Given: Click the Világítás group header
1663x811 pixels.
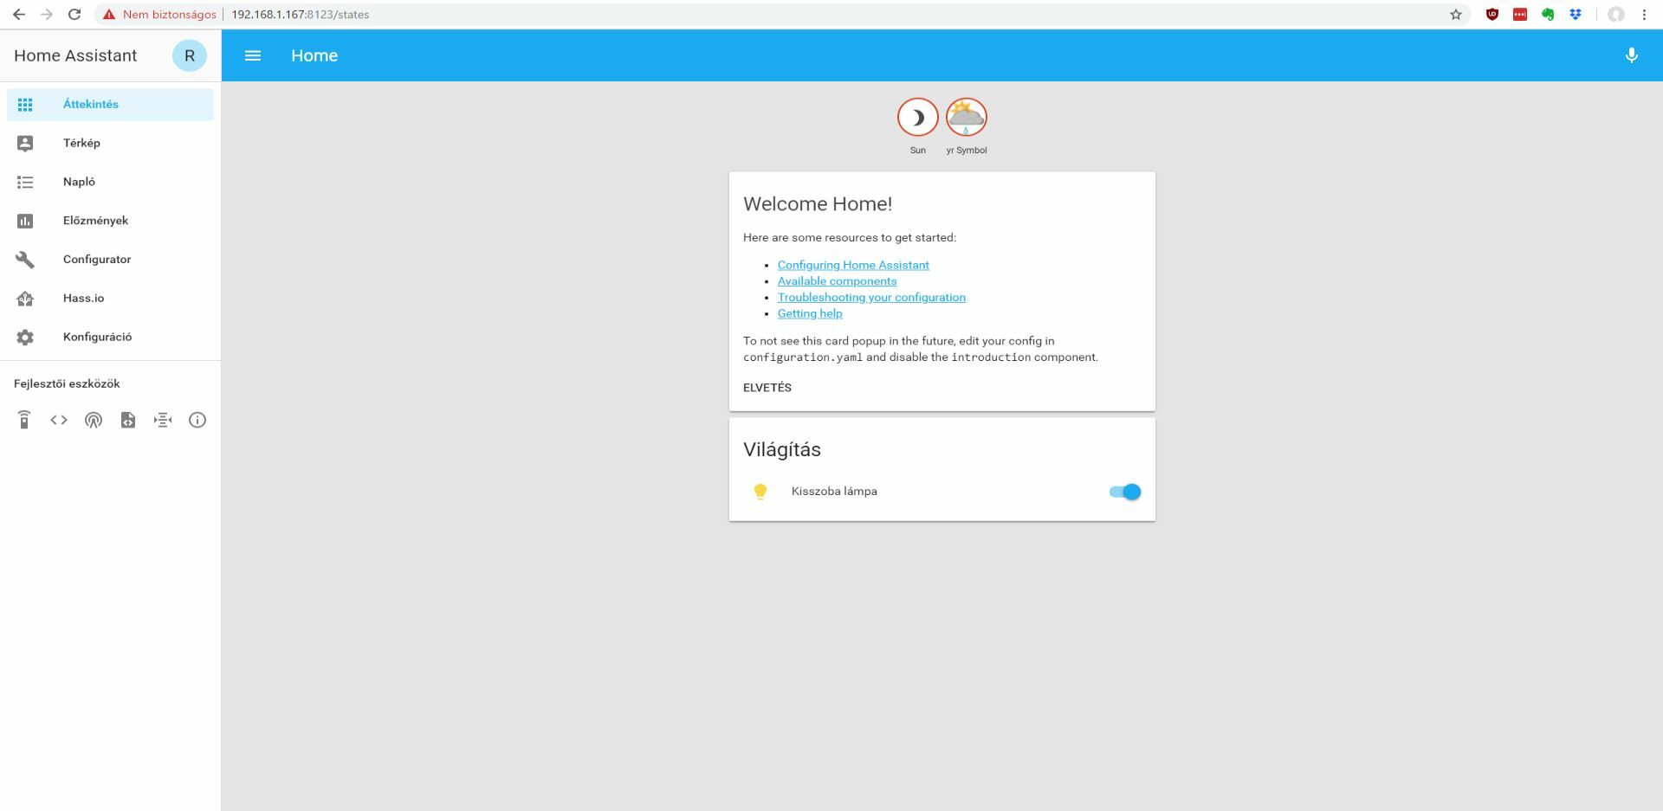Looking at the screenshot, I should [782, 449].
